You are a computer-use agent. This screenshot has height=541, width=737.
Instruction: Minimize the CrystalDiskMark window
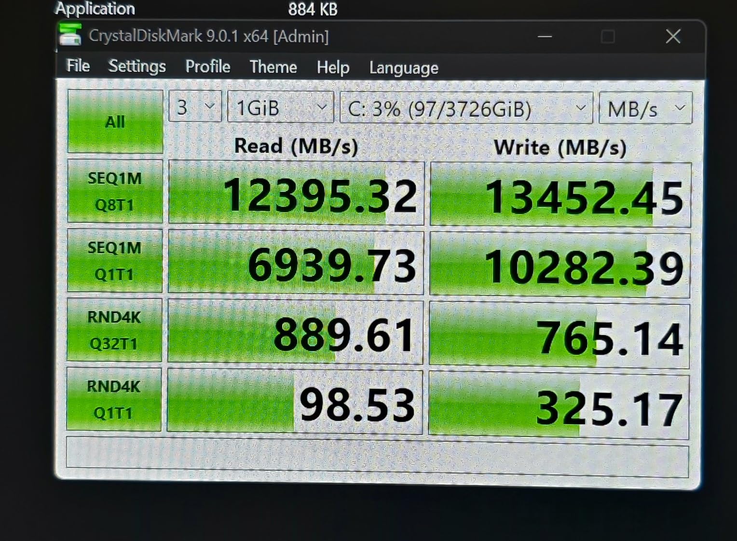(x=545, y=36)
